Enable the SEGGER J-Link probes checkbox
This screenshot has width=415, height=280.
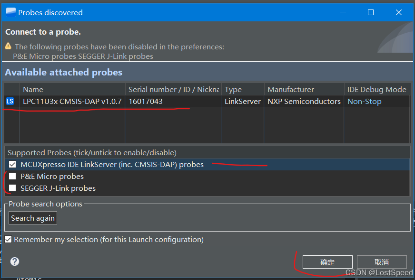12,188
